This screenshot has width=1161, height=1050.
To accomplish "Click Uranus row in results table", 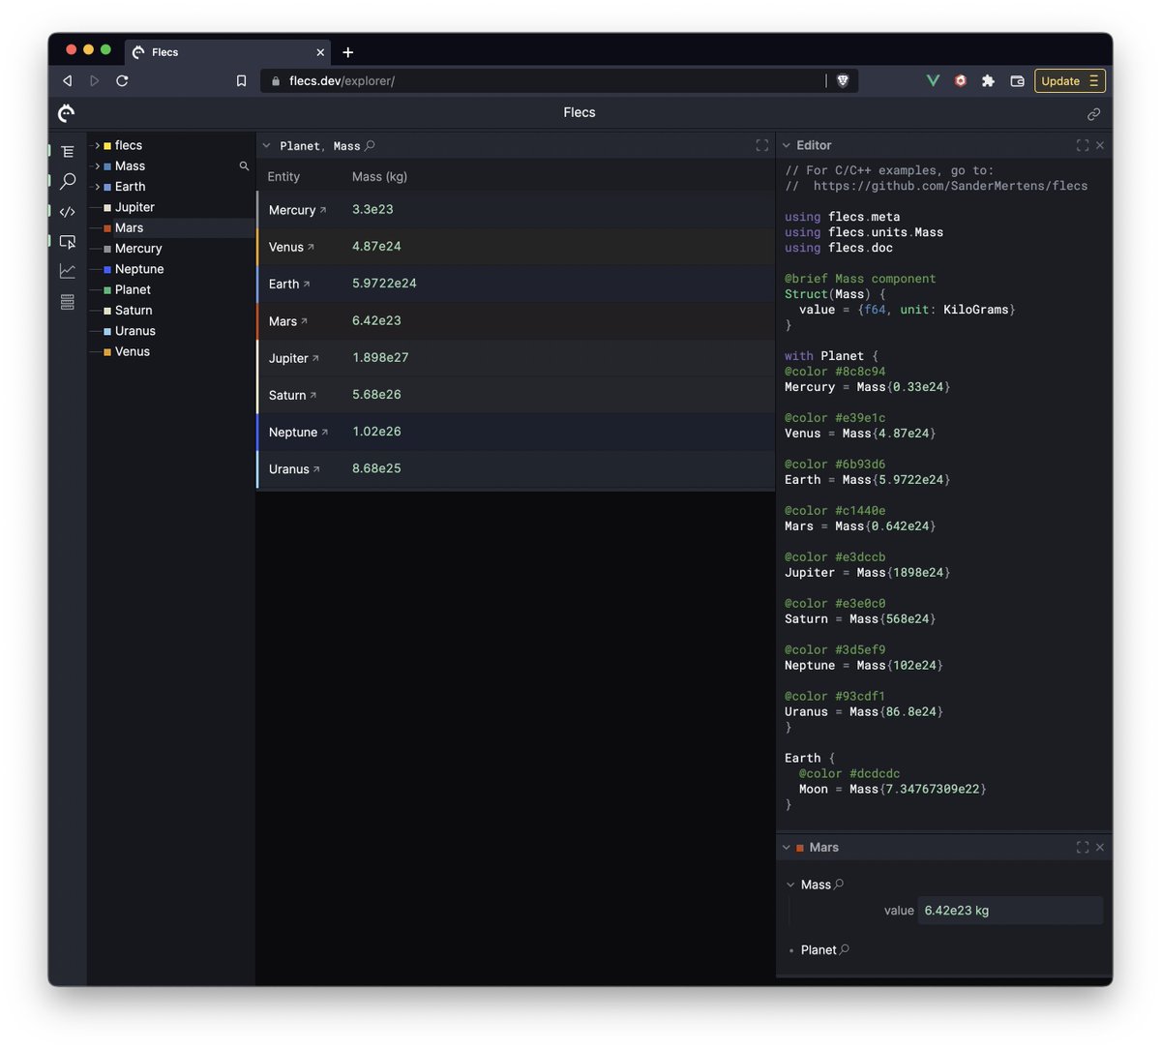I will point(516,469).
